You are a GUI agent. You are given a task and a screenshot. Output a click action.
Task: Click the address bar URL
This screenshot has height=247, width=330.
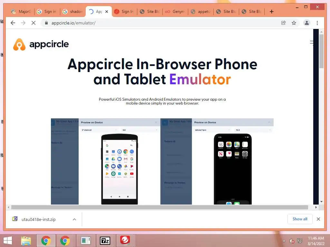point(73,23)
